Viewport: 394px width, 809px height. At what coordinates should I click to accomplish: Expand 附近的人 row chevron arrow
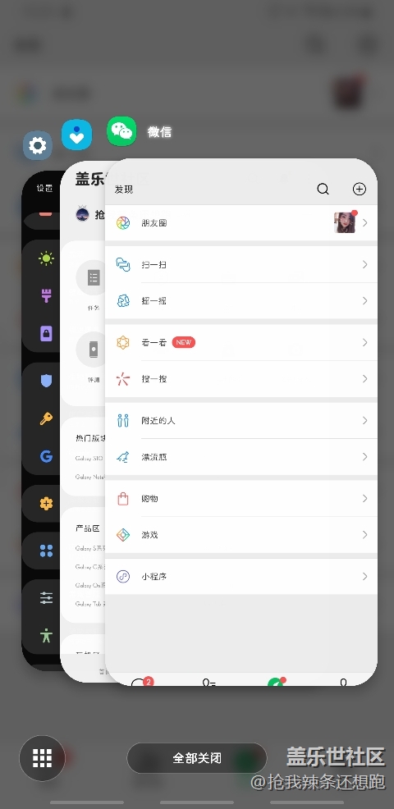pos(364,420)
